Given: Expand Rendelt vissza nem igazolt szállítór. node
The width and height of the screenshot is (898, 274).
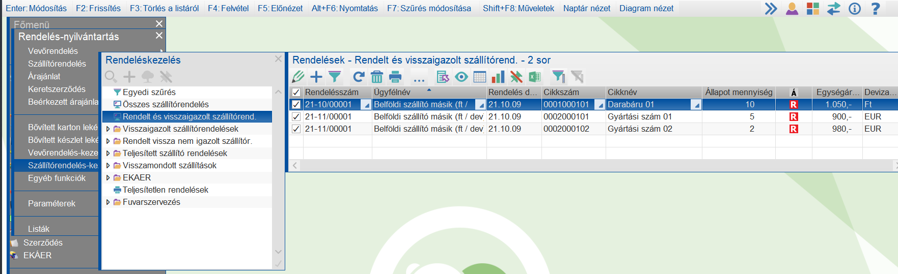Looking at the screenshot, I should (108, 141).
